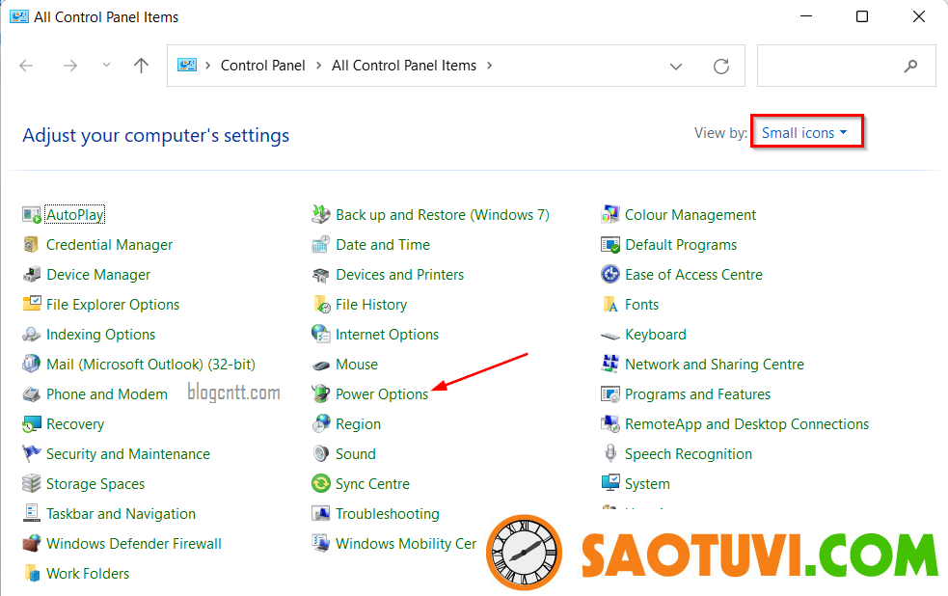
Task: Open the Windows Defender Firewall link
Action: coord(134,544)
